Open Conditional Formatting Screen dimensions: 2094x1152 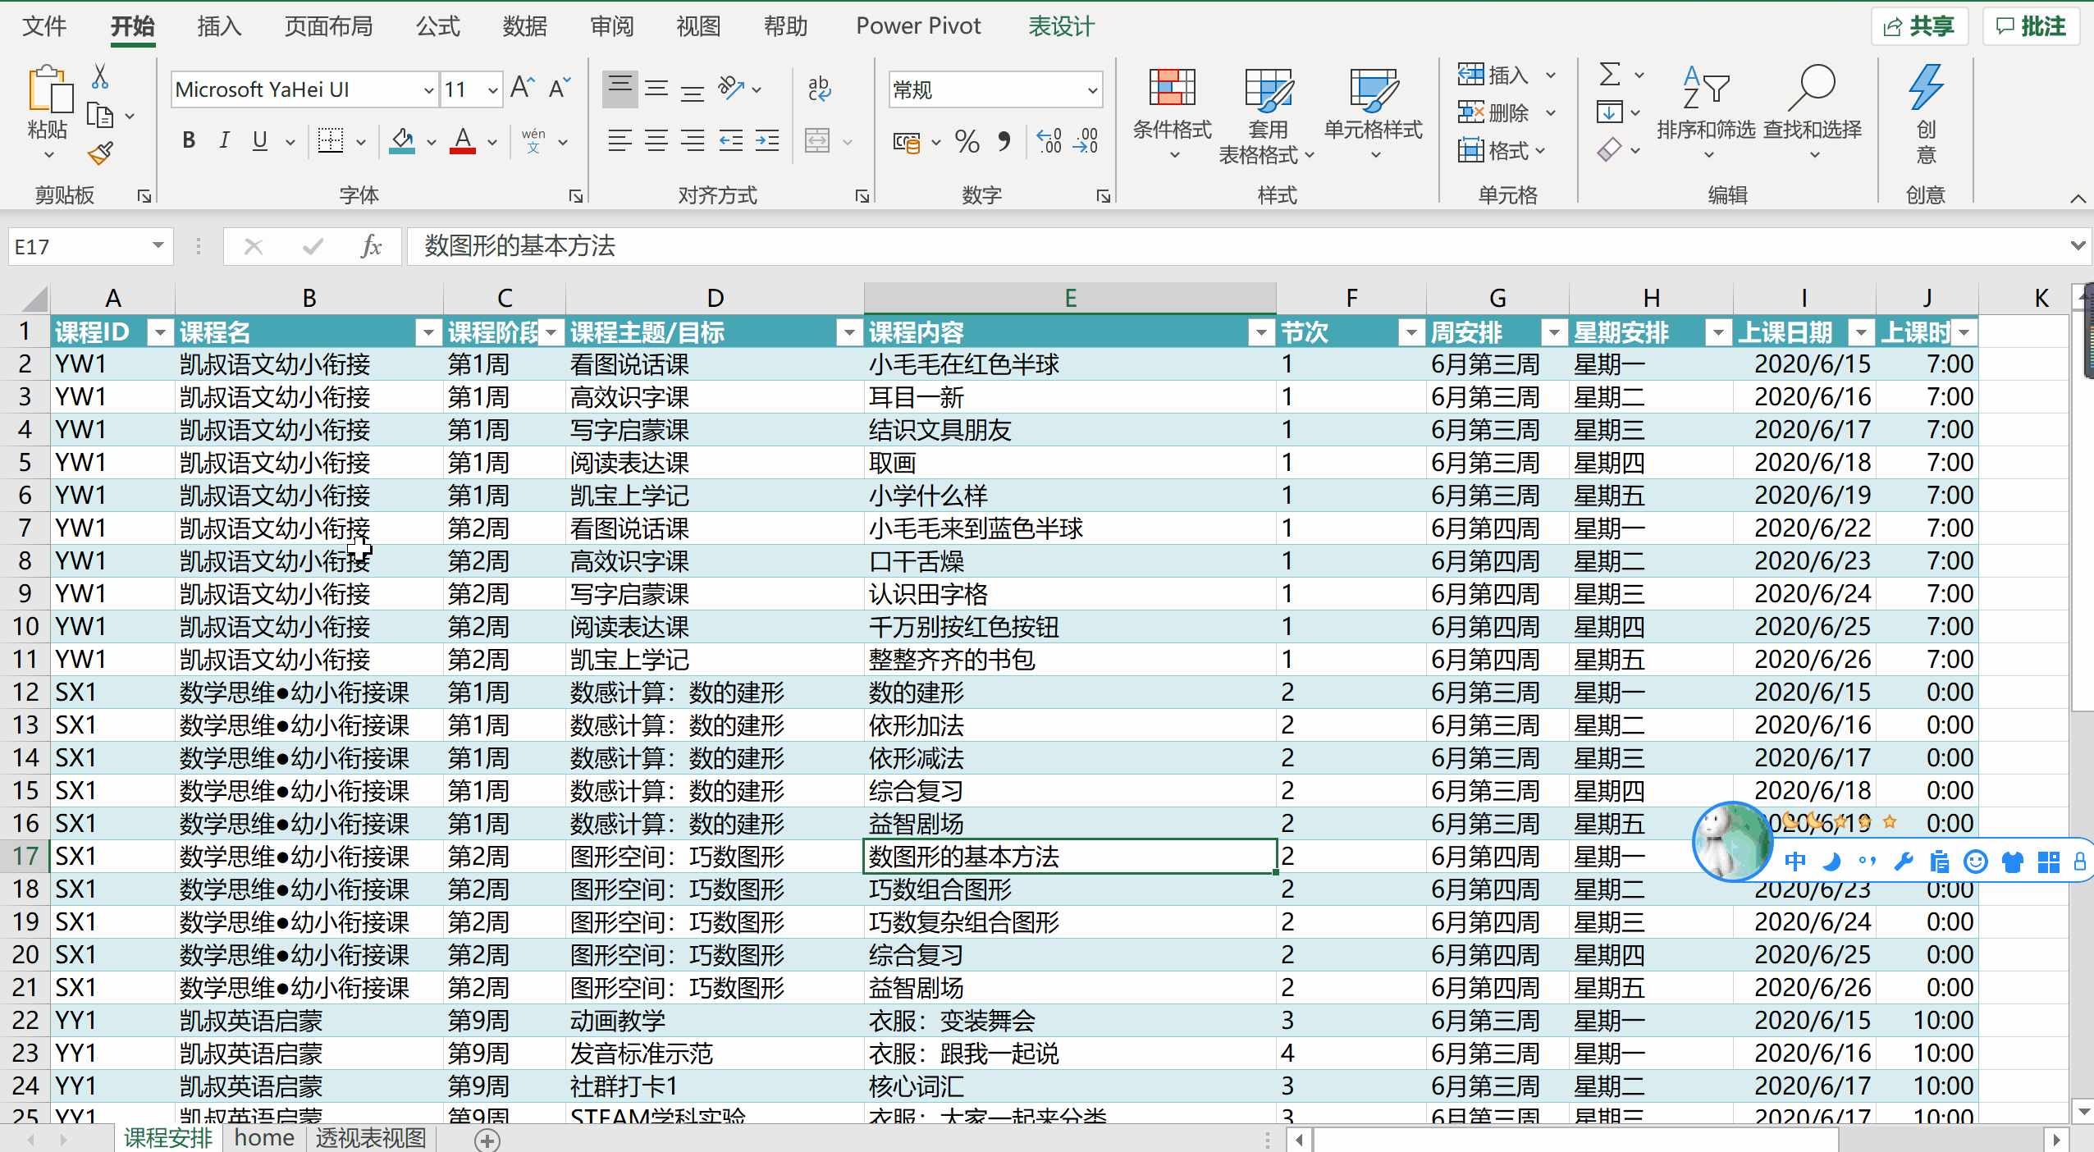[x=1172, y=112]
